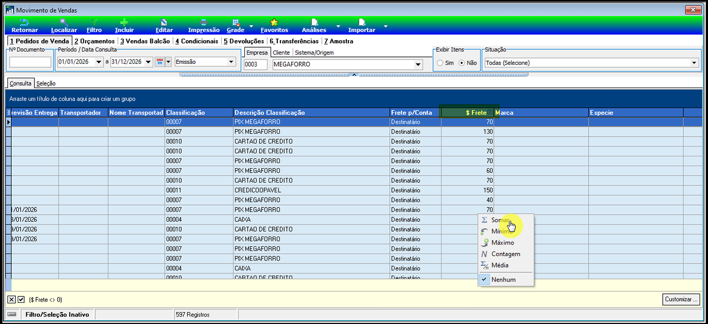This screenshot has width=708, height=324.
Task: Choose Contagem from the context menu
Action: (506, 254)
